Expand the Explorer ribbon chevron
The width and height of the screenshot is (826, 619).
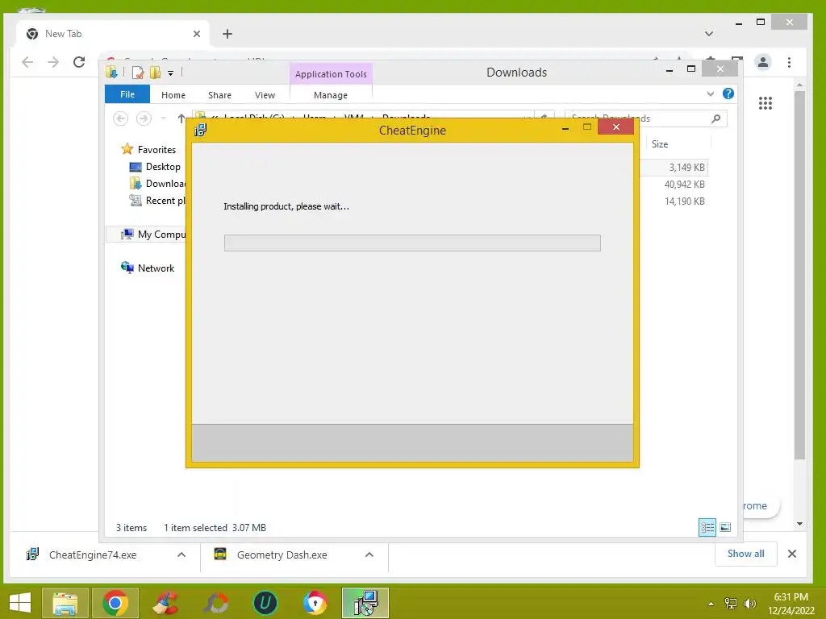[x=711, y=93]
